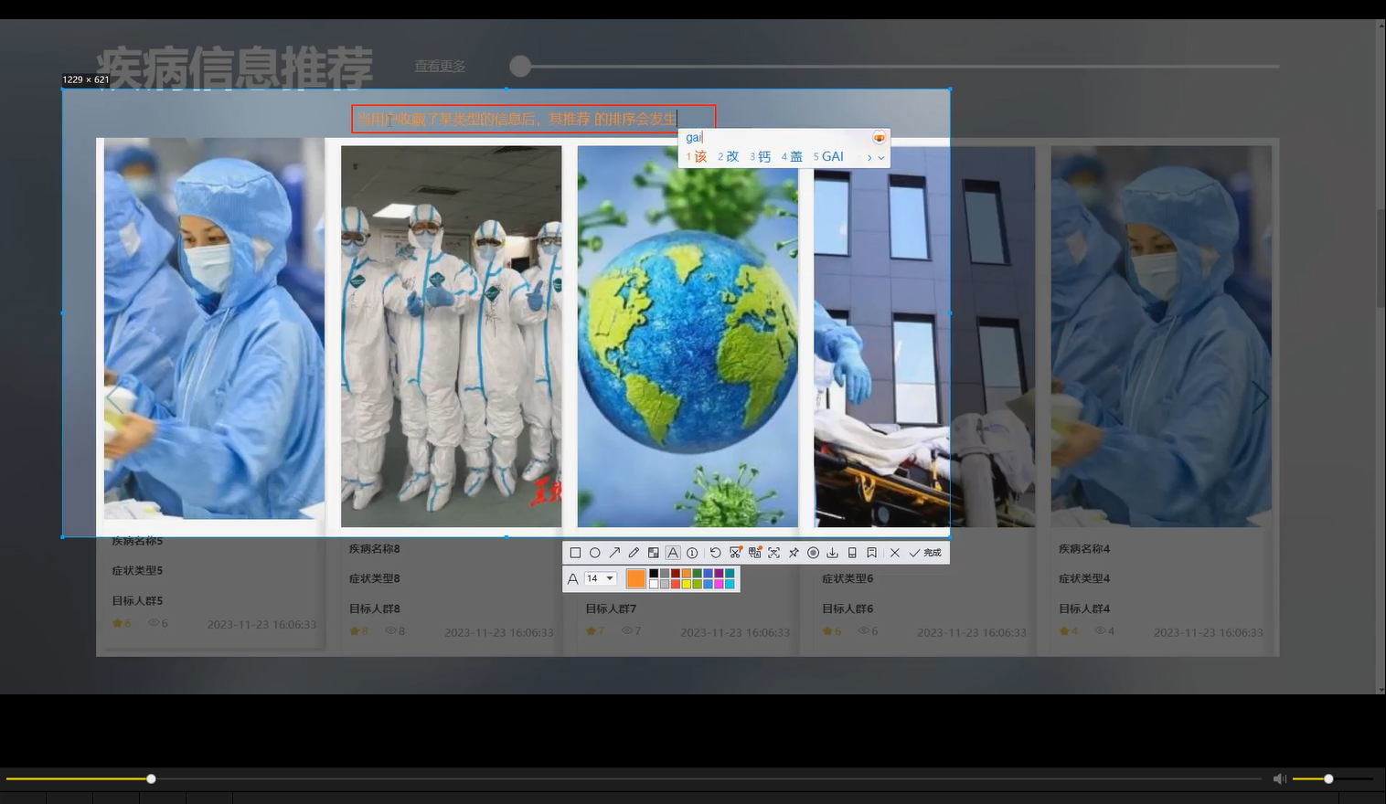Click the video progress bar handle
Viewport: 1386px width, 804px height.
point(151,778)
